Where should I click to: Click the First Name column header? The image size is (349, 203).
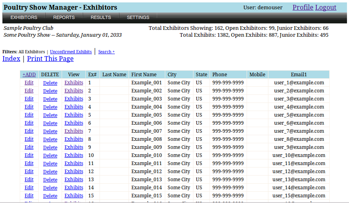[x=144, y=75]
